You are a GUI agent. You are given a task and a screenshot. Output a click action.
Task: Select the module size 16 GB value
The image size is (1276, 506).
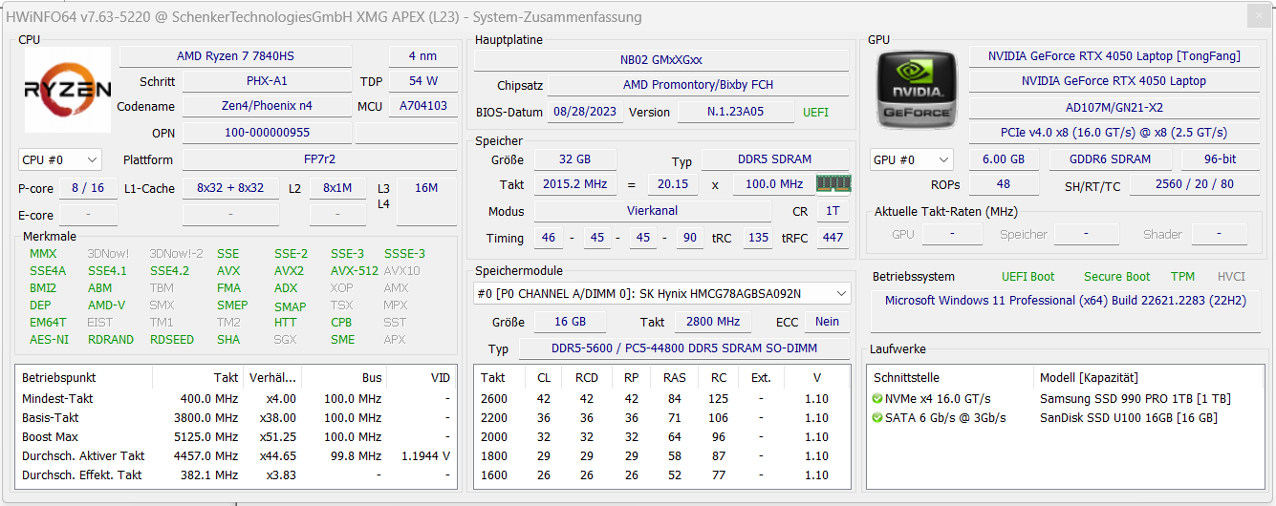[x=572, y=322]
